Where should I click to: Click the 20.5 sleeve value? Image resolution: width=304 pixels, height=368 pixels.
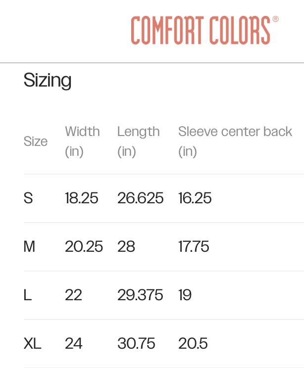tap(193, 344)
